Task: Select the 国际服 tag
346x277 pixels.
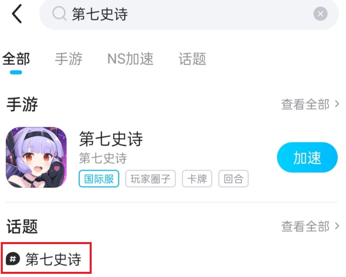Action: pos(99,179)
